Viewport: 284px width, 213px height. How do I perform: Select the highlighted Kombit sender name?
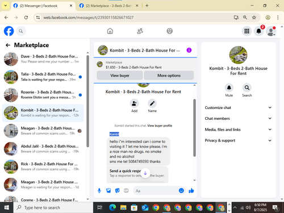[x=114, y=134]
